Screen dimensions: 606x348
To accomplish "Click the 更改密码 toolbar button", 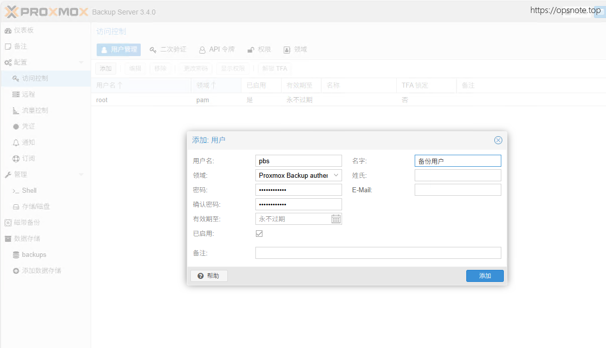I will [x=196, y=69].
